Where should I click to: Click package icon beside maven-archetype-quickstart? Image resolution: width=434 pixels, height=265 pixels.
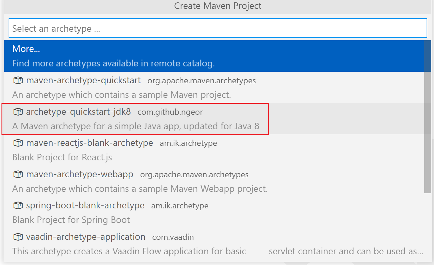click(x=18, y=80)
